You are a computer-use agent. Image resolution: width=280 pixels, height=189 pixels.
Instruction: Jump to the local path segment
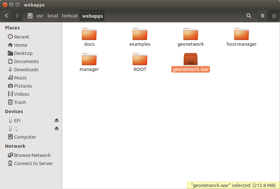point(52,16)
